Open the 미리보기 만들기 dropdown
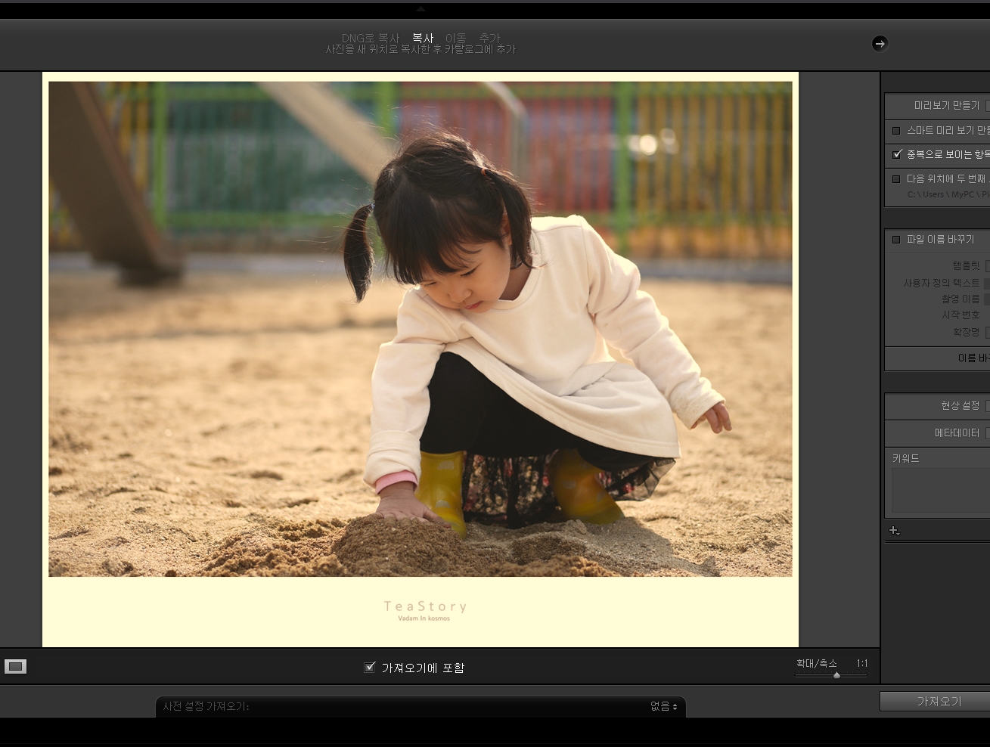The height and width of the screenshot is (747, 990). tap(986, 106)
